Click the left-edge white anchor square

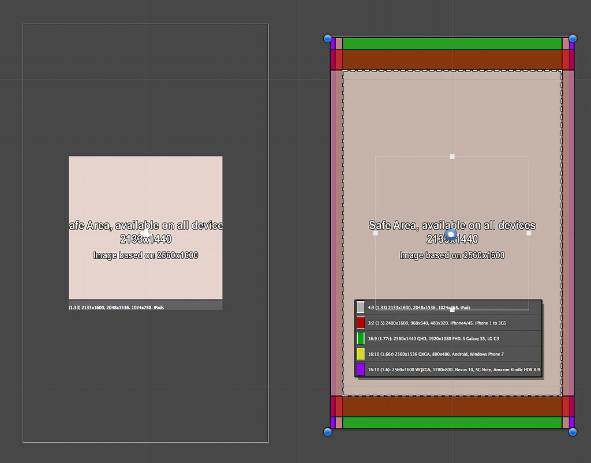[375, 233]
